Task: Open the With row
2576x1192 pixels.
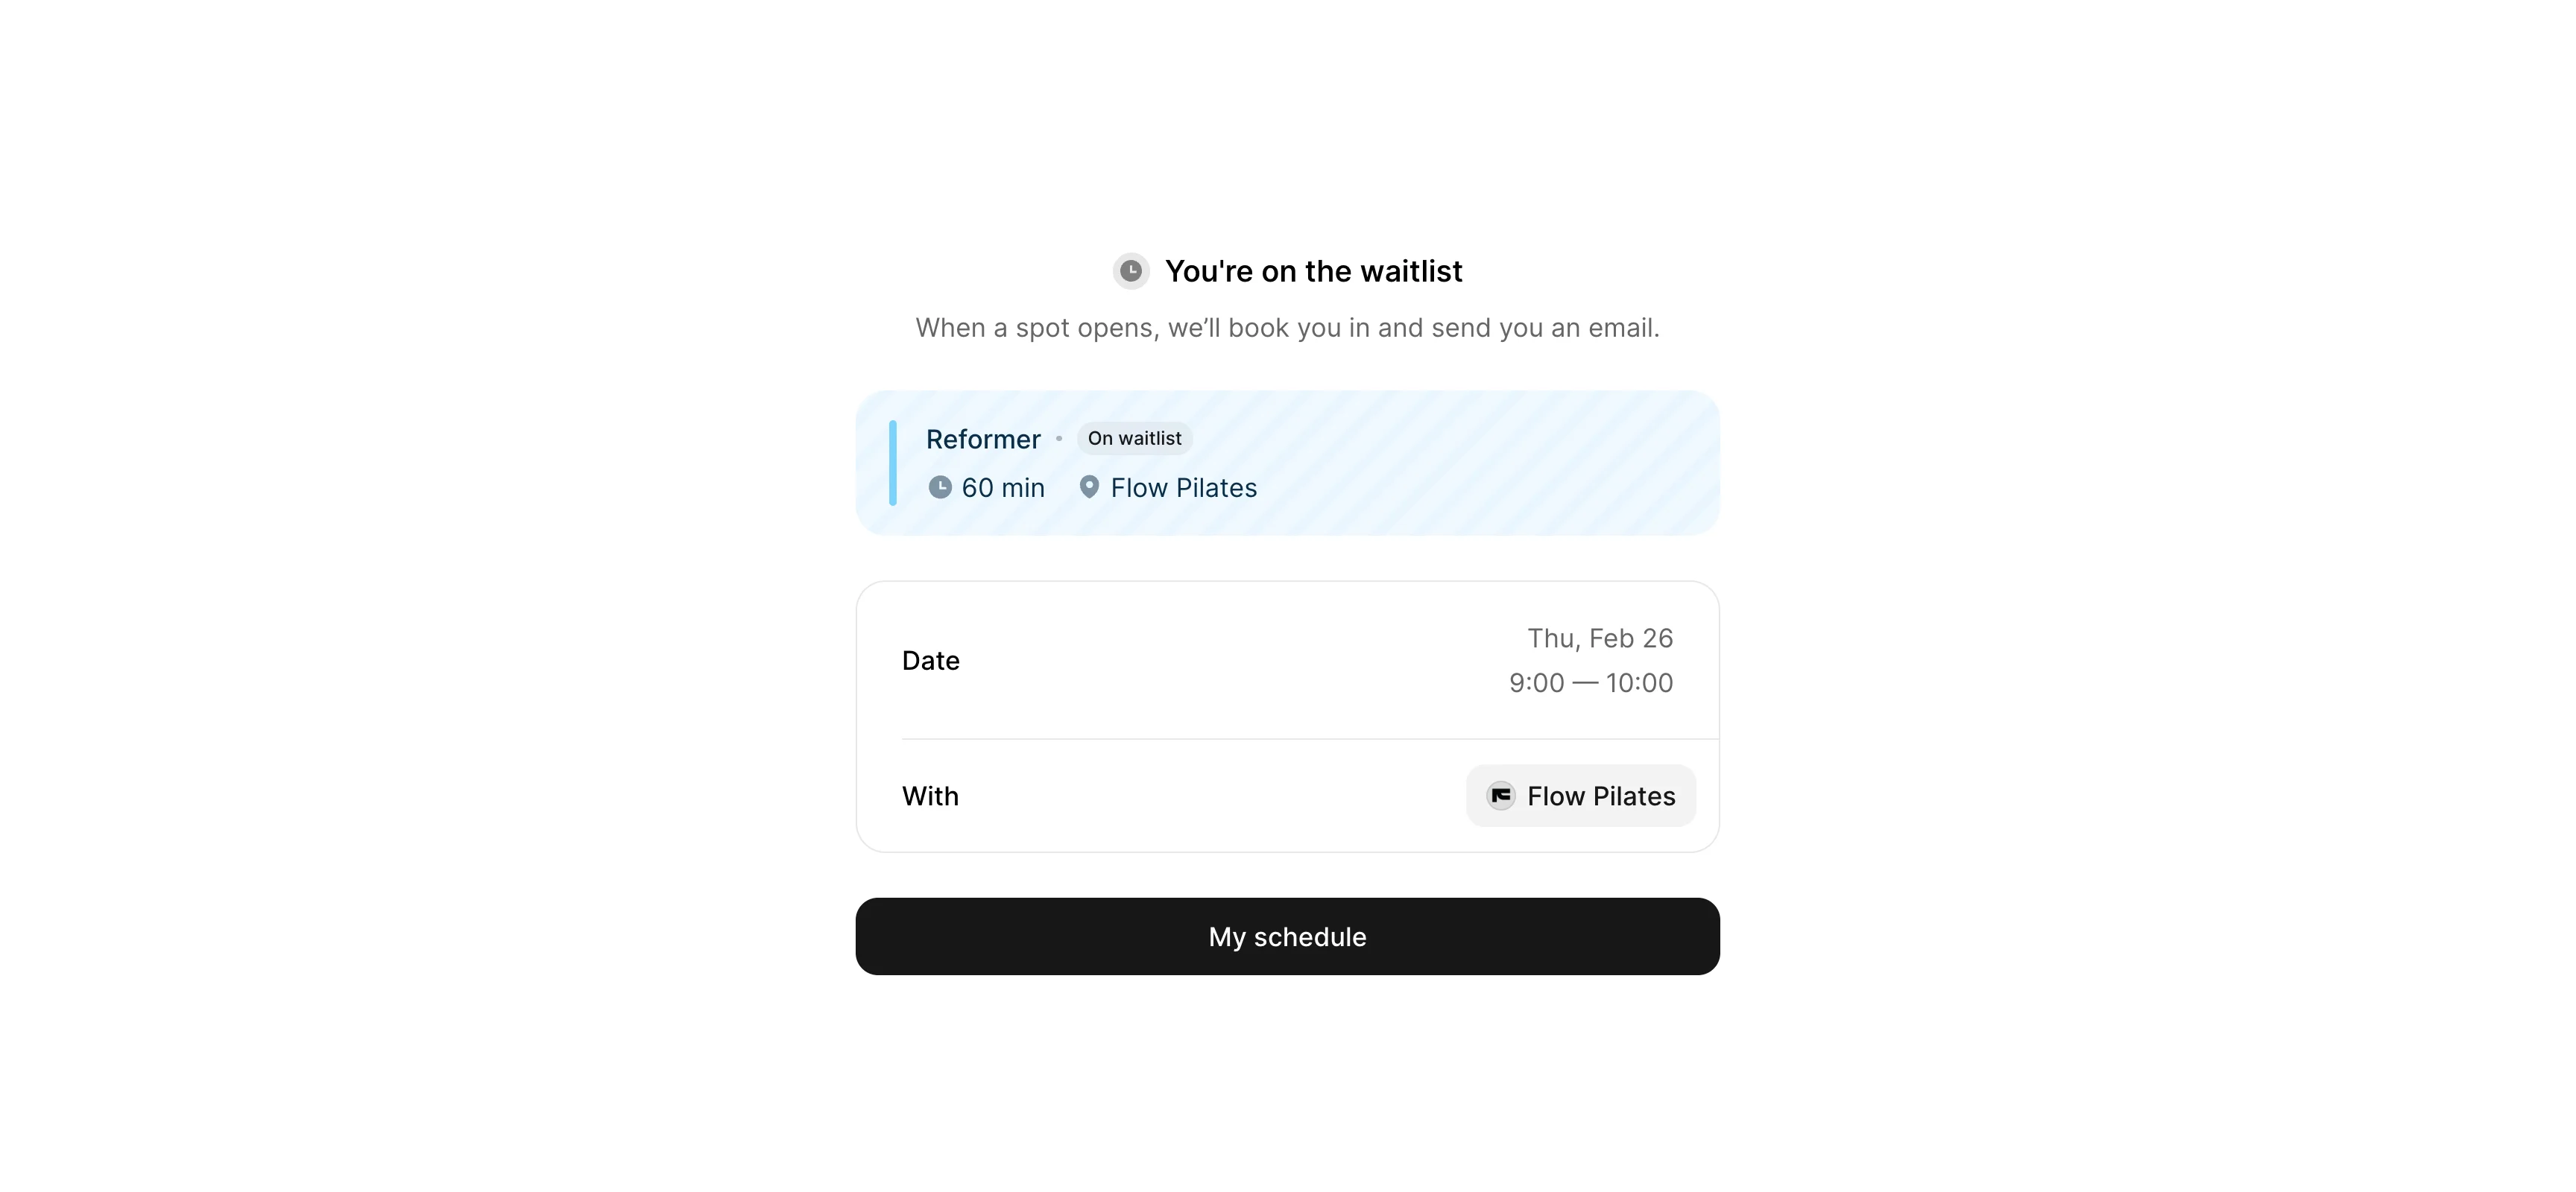Action: tap(1287, 796)
